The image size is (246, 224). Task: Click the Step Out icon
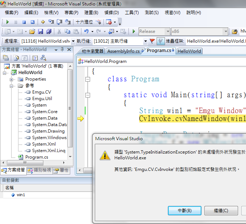click(68, 22)
